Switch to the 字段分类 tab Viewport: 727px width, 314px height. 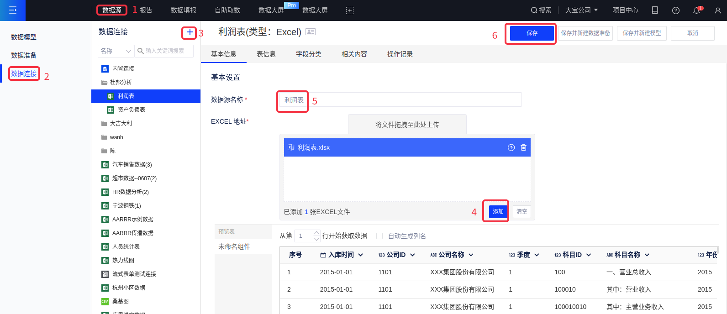pos(309,54)
